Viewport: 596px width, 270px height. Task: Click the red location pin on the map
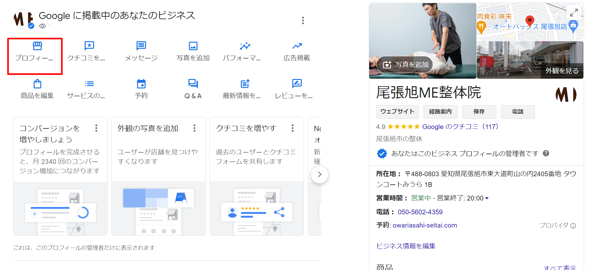[530, 21]
